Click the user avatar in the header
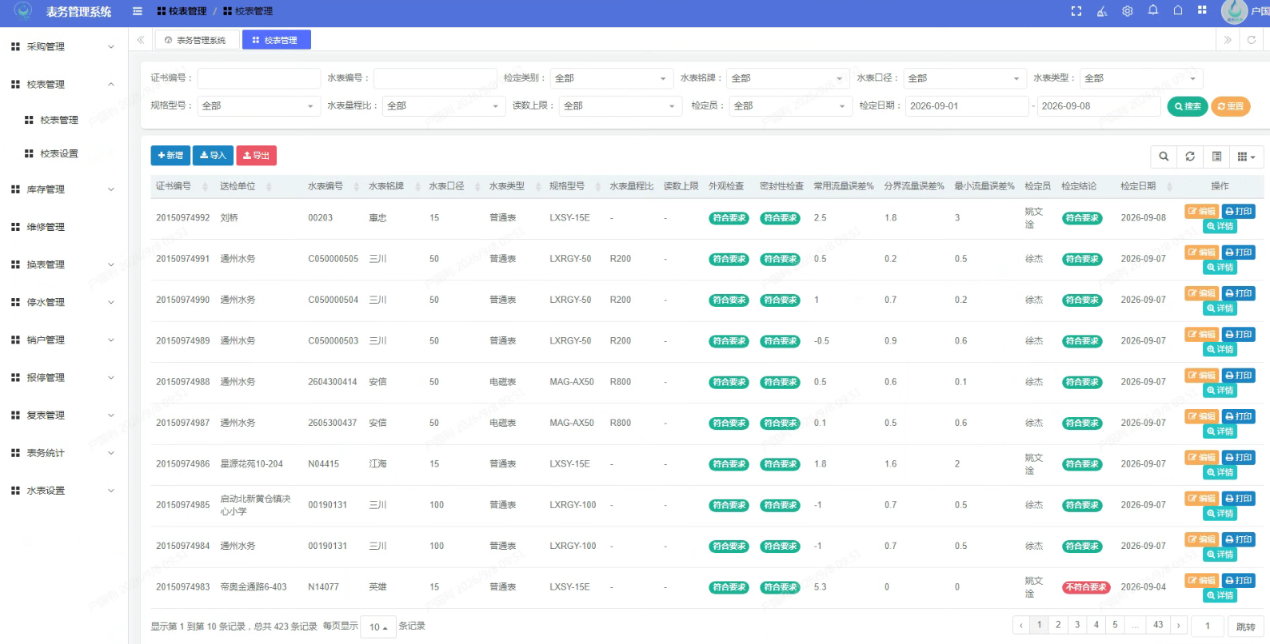 pos(1235,11)
